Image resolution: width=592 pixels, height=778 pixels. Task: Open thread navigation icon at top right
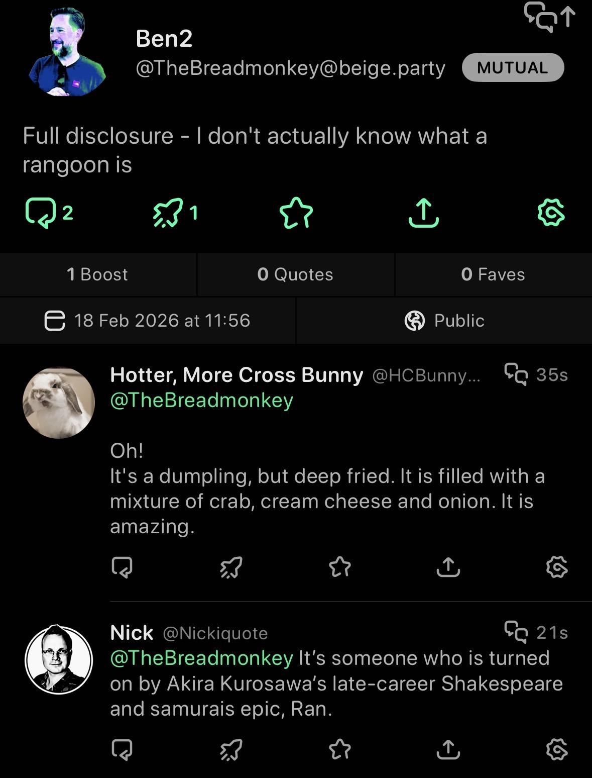(x=549, y=17)
